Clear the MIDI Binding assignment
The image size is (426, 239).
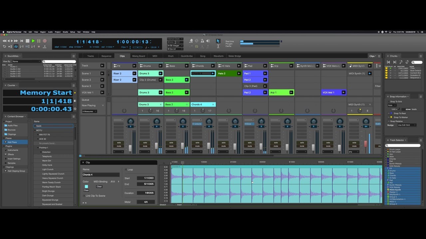coord(99,187)
